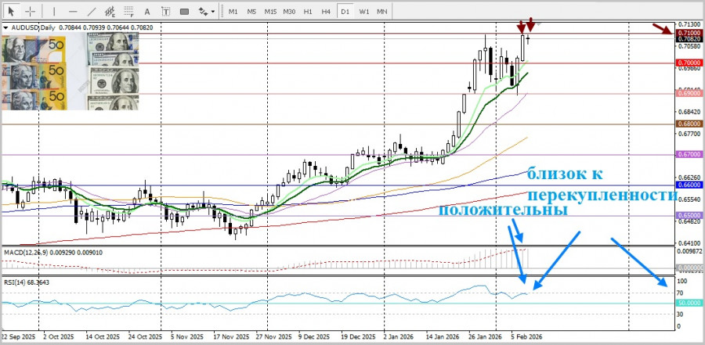
Task: Enable the H1 timeframe
Action: [308, 11]
